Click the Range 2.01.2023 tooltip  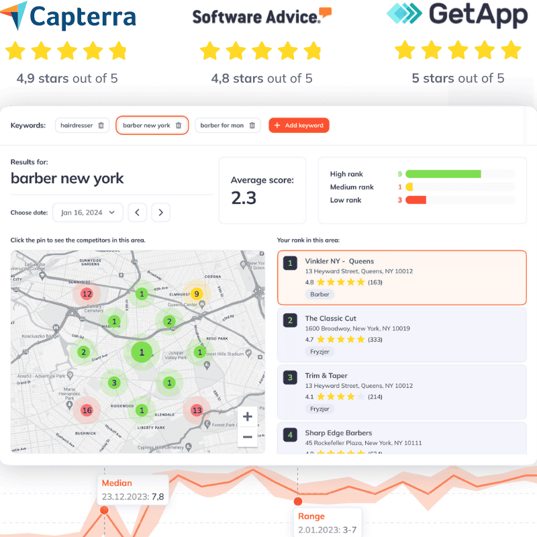tap(328, 523)
